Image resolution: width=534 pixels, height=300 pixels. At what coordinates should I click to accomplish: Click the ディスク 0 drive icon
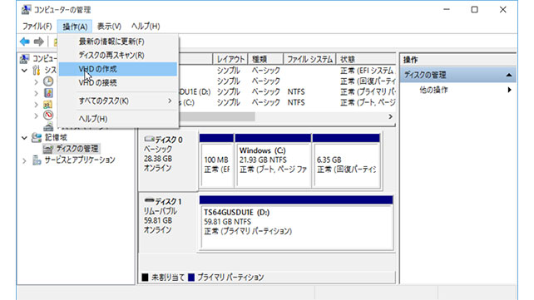(149, 139)
